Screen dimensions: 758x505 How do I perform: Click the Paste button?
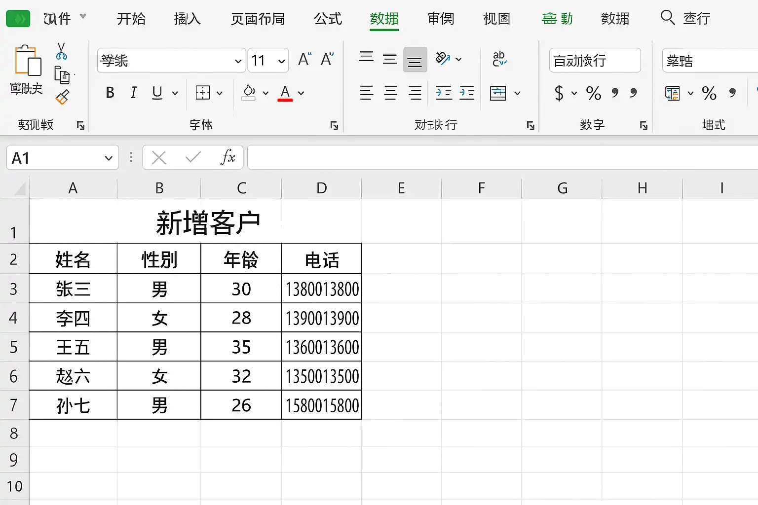26,70
